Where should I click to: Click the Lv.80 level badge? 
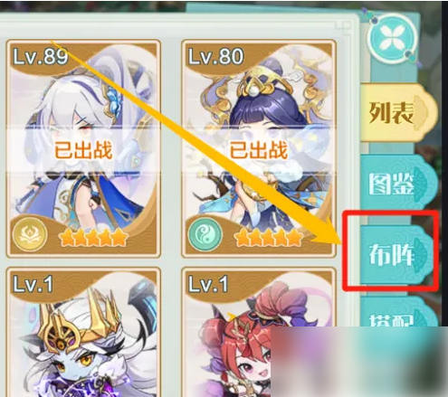click(x=216, y=56)
